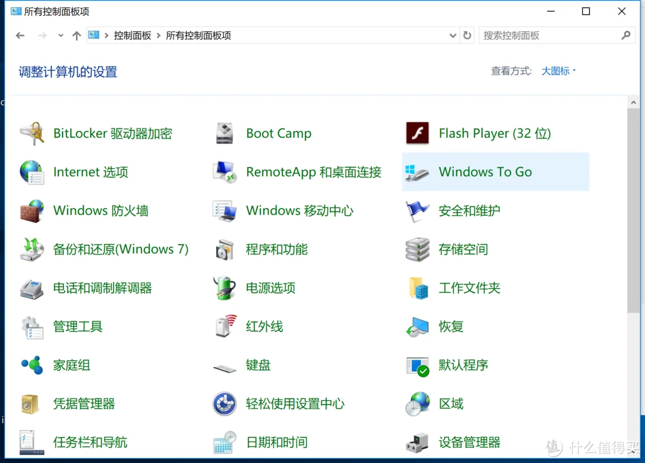
Task: Open the 家庭组 spheres icon
Action: [32, 365]
